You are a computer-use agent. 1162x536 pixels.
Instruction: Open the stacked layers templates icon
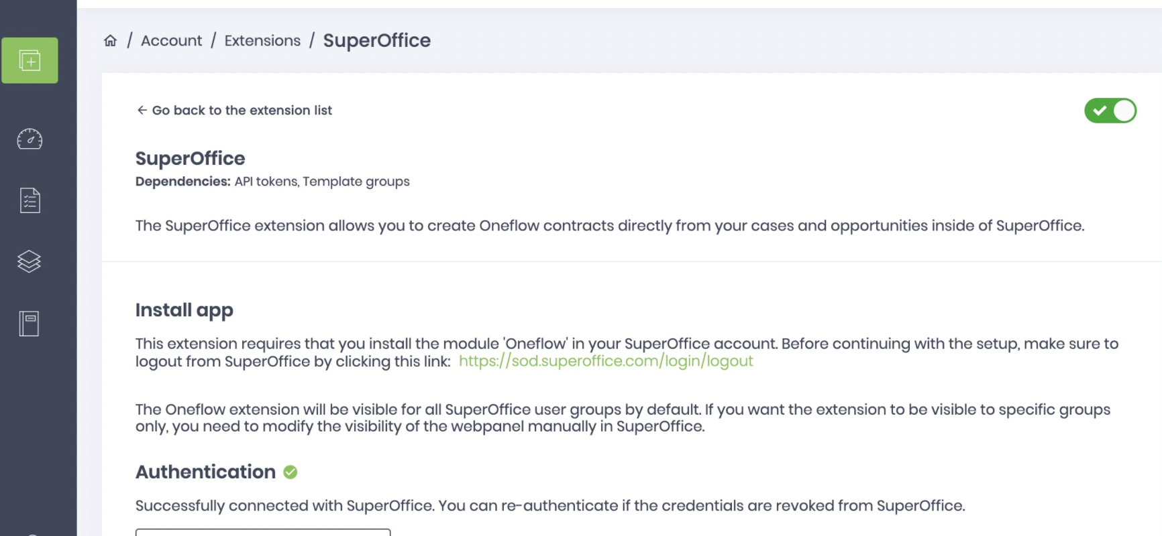(30, 261)
